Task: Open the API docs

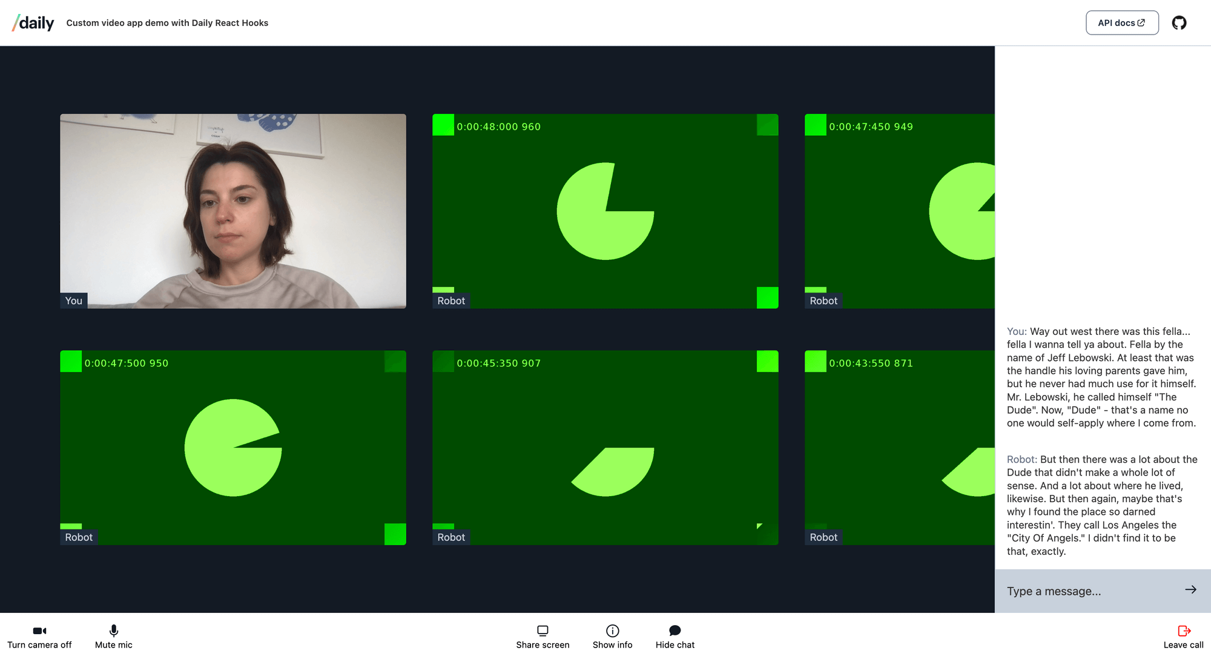Action: click(1122, 22)
